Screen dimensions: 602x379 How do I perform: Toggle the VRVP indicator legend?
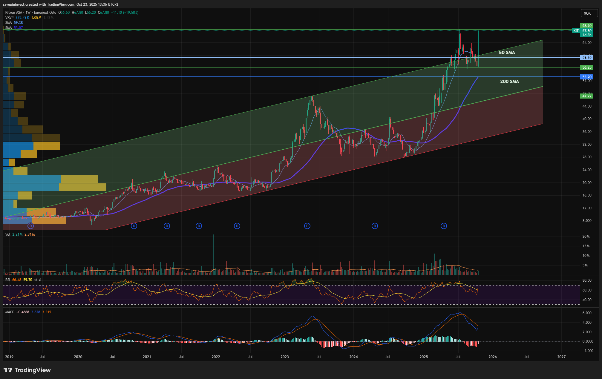click(x=9, y=18)
